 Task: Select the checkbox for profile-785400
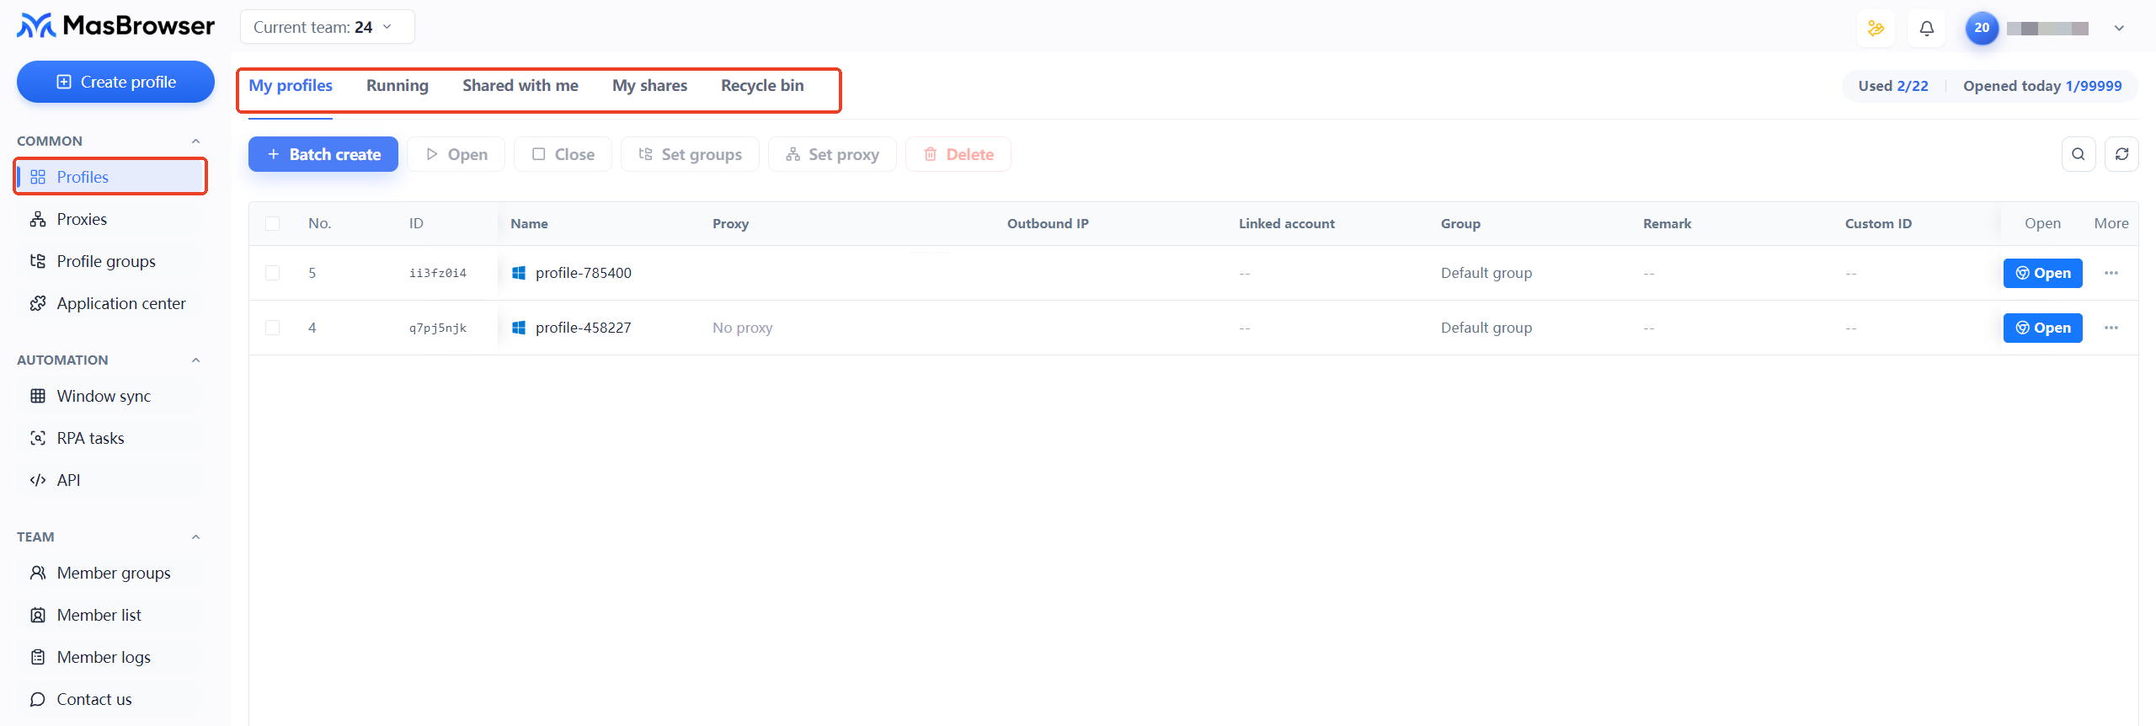(x=272, y=273)
